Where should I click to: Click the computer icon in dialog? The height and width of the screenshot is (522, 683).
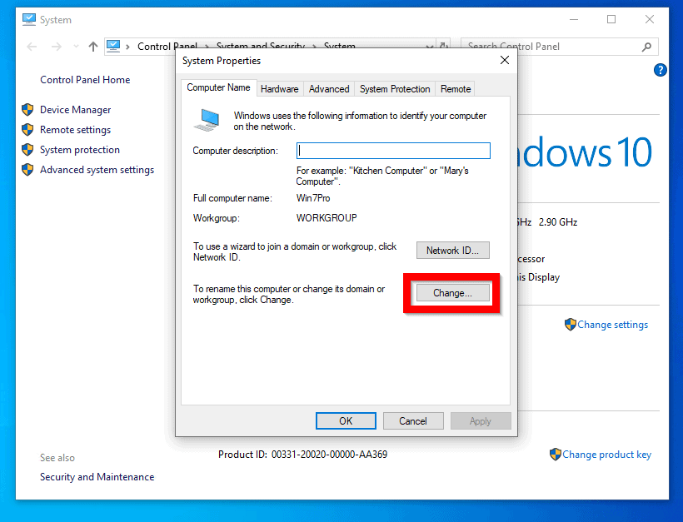tap(207, 120)
